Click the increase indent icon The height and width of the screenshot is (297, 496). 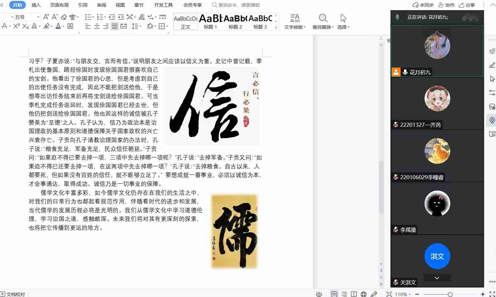tap(121, 17)
